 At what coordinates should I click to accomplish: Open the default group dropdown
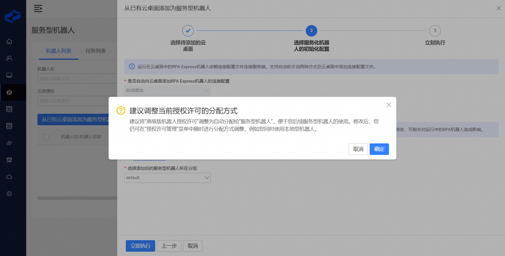coord(168,178)
